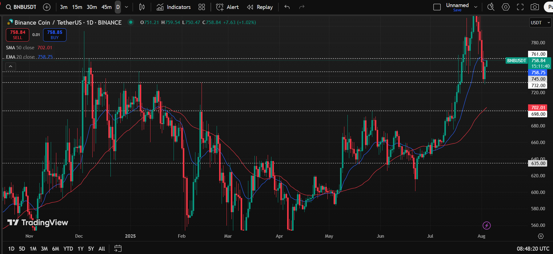
Task: Click the purple lightning event icon
Action: pyautogui.click(x=487, y=226)
